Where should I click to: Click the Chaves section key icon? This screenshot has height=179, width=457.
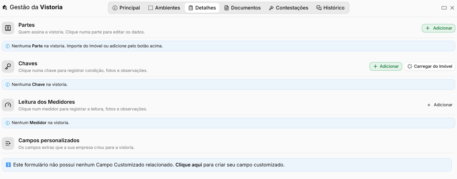[8, 67]
